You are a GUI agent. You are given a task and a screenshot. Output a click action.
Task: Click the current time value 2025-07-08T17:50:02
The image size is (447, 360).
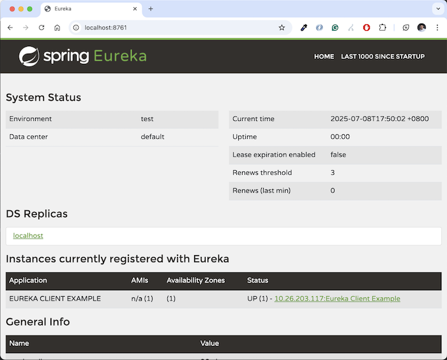[379, 119]
